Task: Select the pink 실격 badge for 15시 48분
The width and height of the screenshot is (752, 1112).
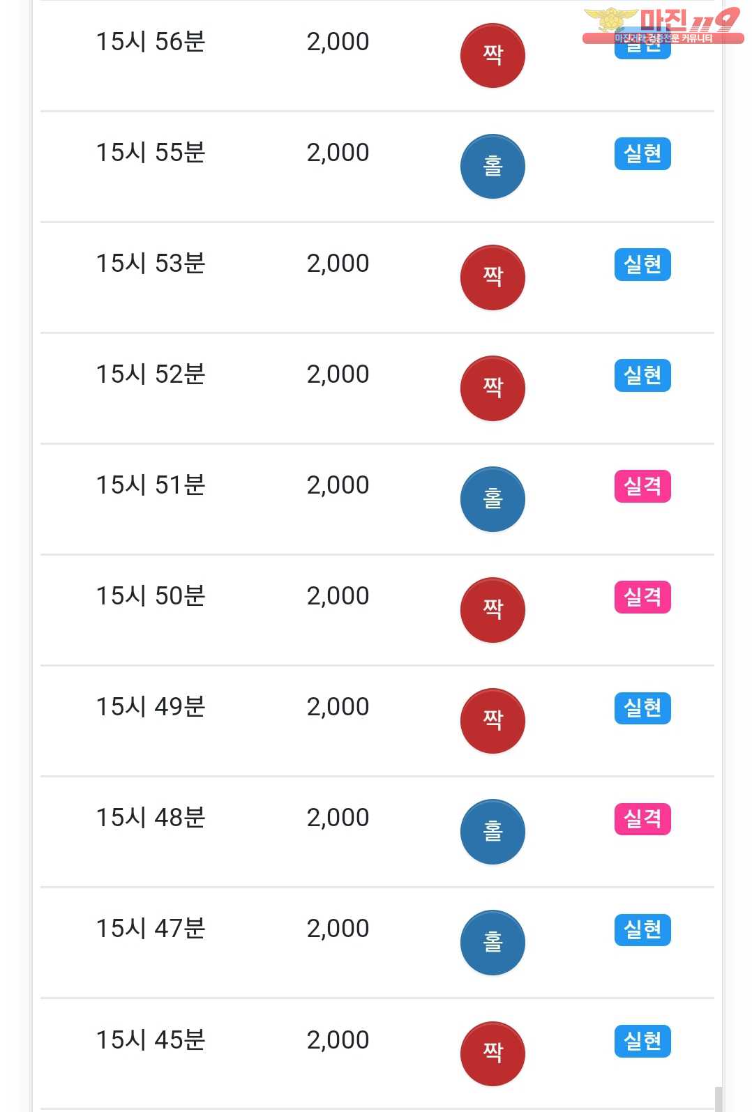Action: coord(642,818)
